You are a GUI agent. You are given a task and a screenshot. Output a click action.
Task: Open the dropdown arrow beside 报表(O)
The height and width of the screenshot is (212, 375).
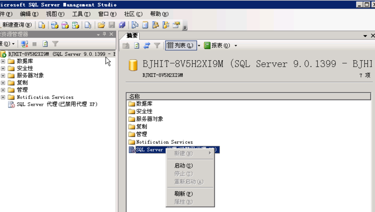pos(236,46)
